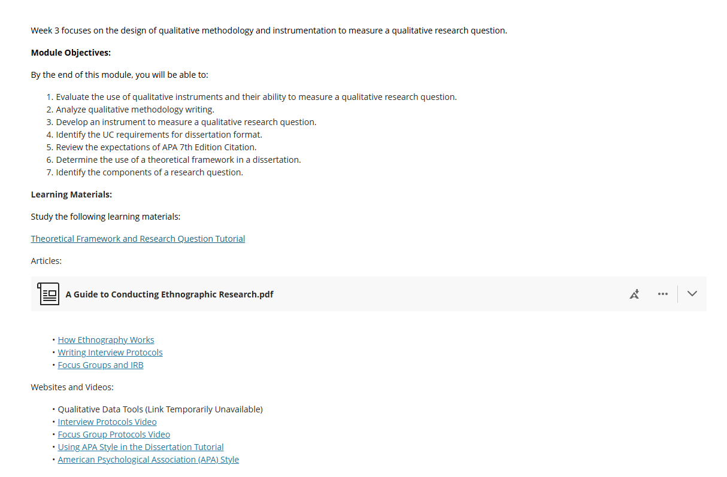This screenshot has height=477, width=727.
Task: Click the Week 3 introduction sentence
Action: click(269, 30)
